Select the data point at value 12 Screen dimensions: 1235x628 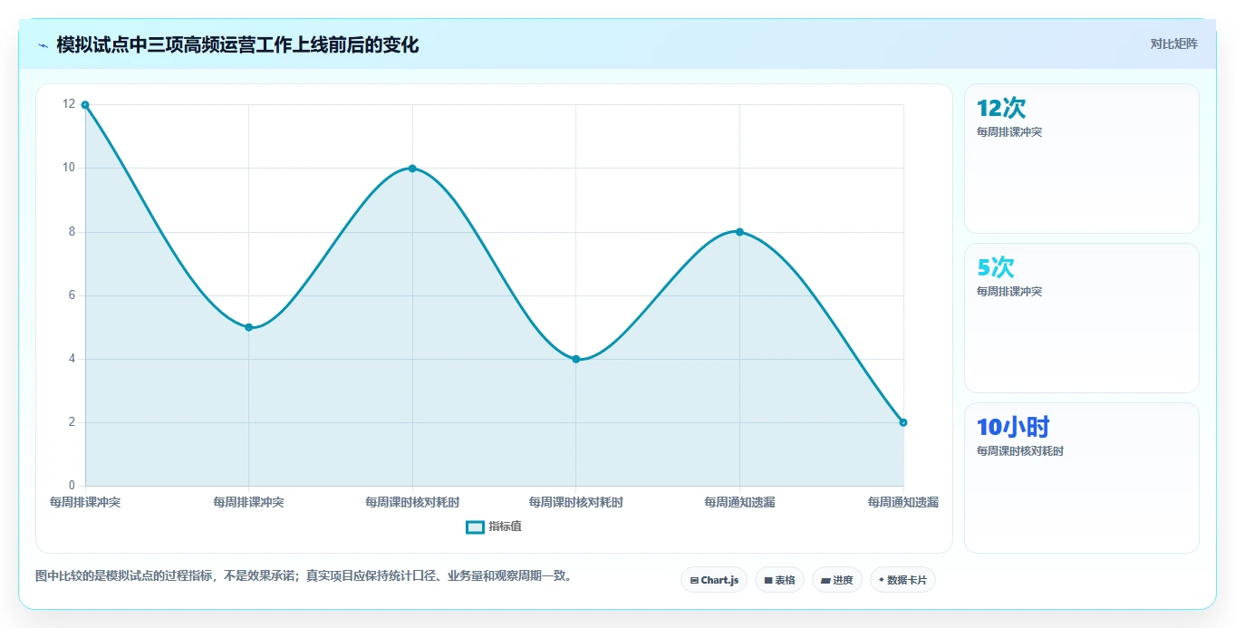[85, 105]
